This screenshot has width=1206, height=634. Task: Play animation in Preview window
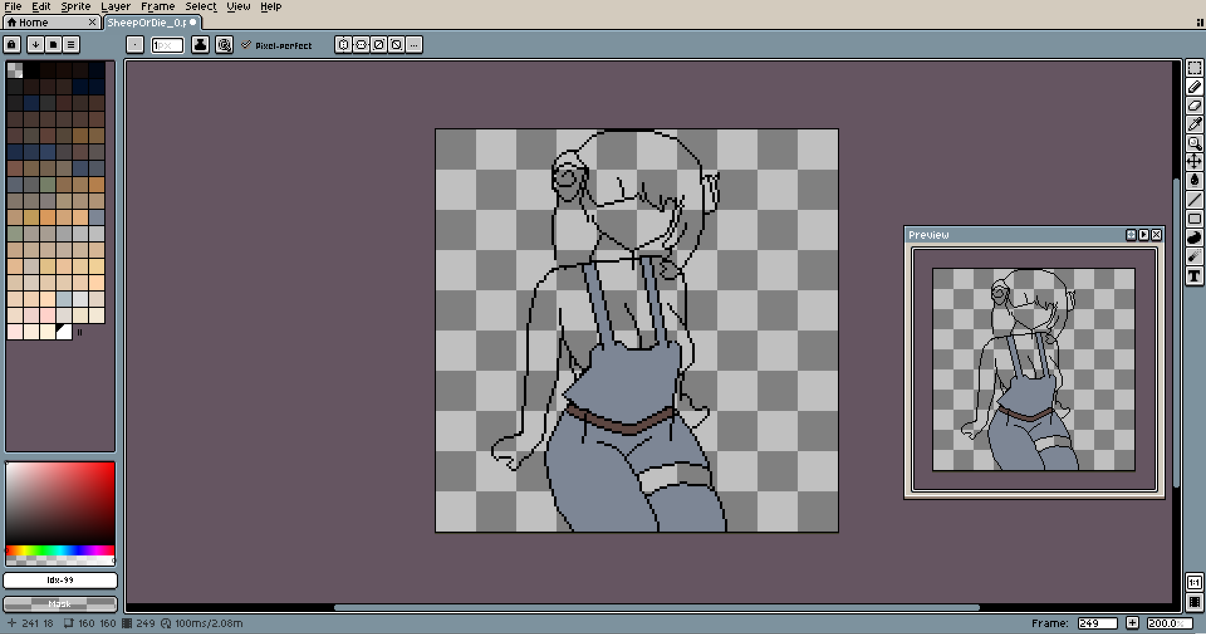[1144, 234]
